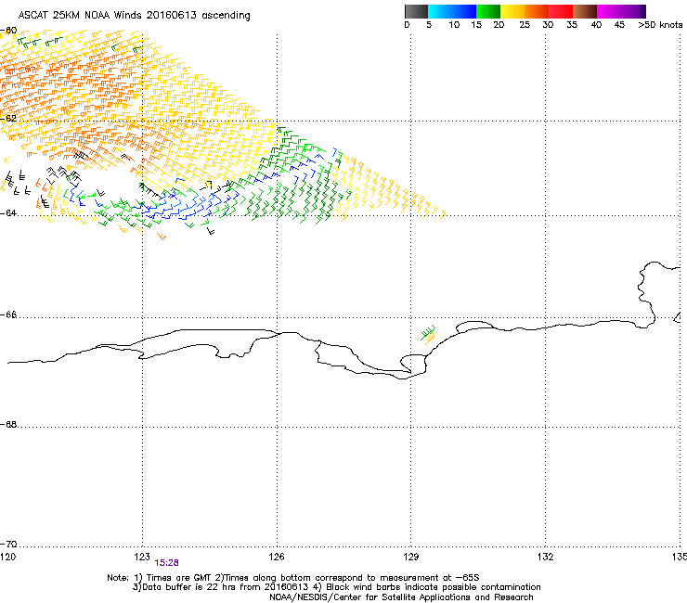Click the purple pass time '15:28'
This screenshot has height=603, width=687.
tap(166, 563)
